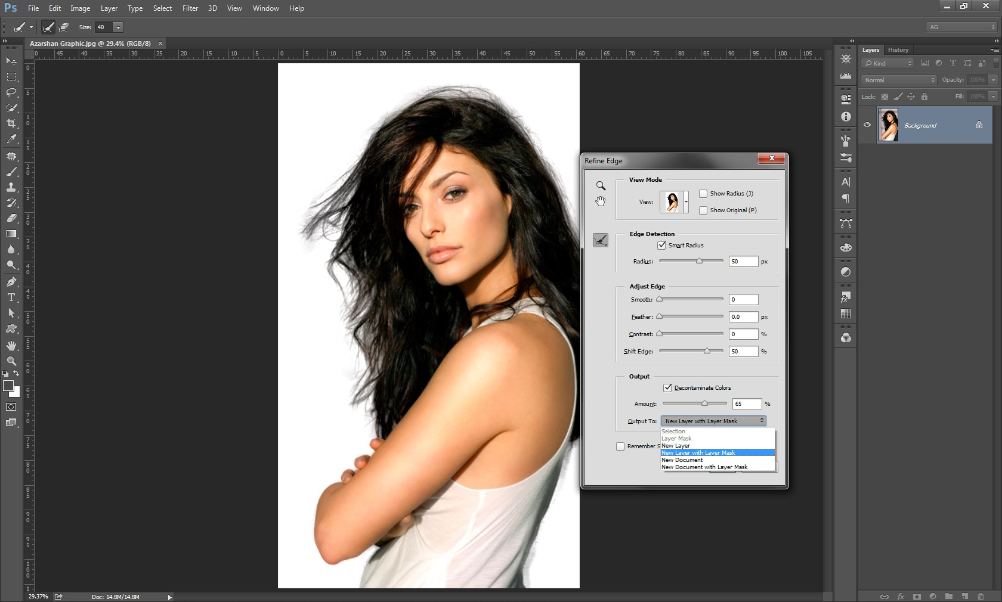Viewport: 1002px width, 602px height.
Task: Select the Crop tool in toolbox
Action: pyautogui.click(x=11, y=123)
